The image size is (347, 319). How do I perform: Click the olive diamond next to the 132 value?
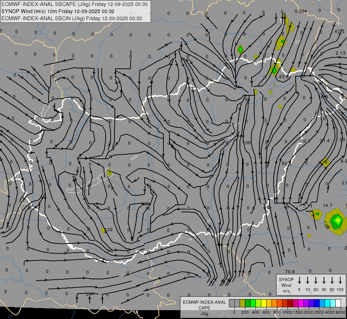pyautogui.click(x=103, y=230)
